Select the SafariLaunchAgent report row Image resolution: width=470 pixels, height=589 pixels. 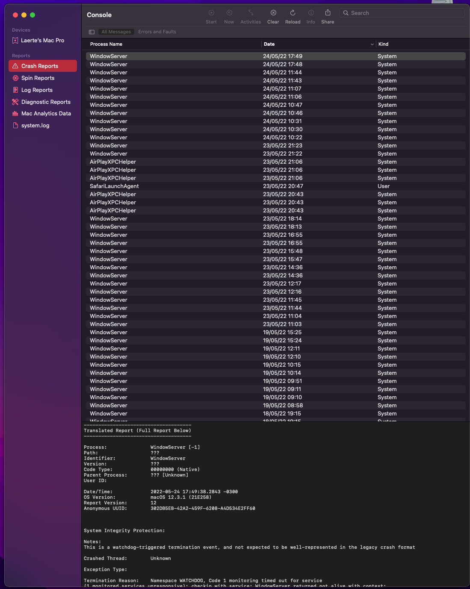[x=276, y=186]
